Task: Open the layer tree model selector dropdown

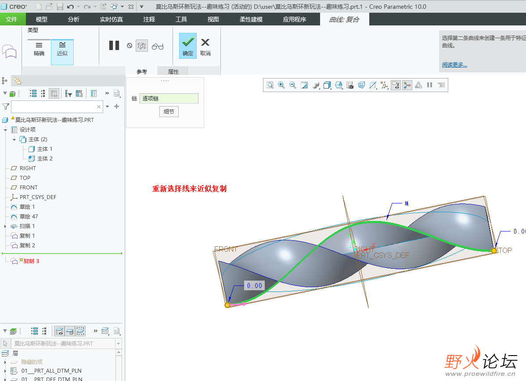Action: tap(118, 343)
